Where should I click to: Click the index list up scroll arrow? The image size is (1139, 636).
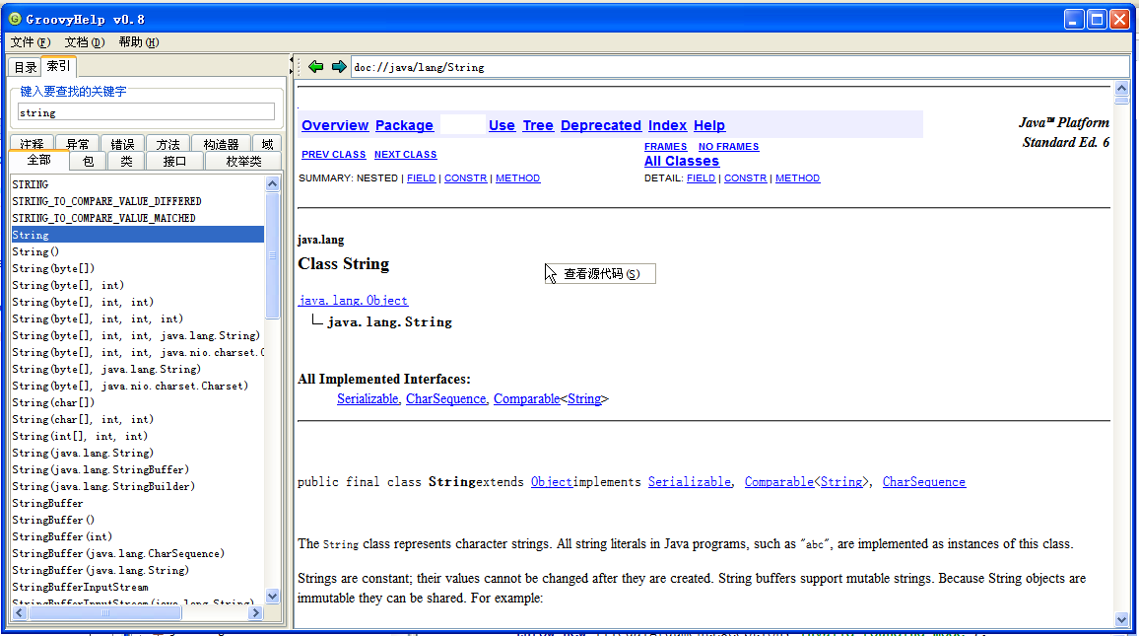[x=272, y=183]
